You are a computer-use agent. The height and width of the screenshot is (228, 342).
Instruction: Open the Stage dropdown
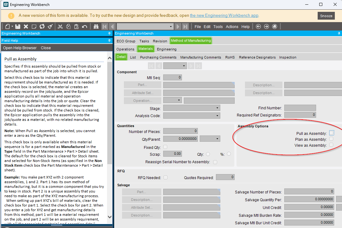(x=217, y=108)
